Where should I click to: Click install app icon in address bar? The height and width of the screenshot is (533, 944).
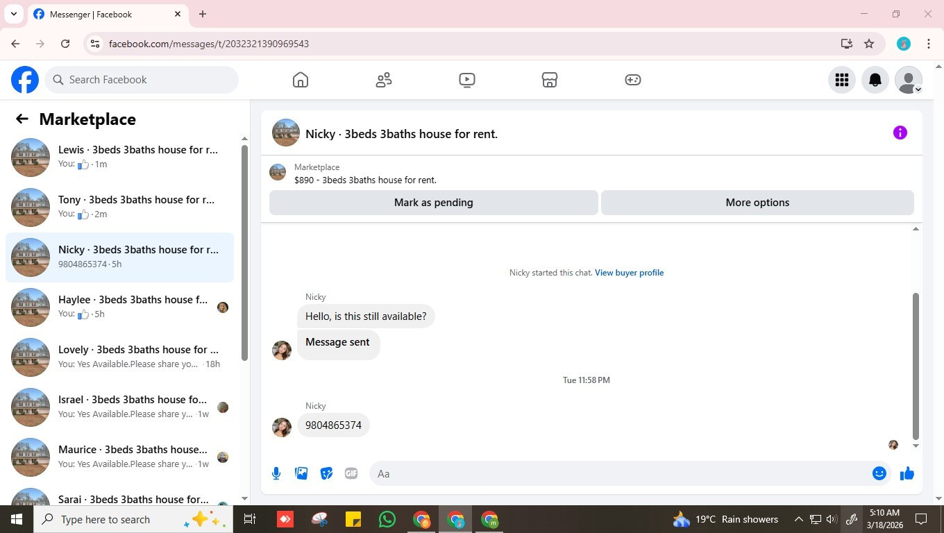(846, 44)
